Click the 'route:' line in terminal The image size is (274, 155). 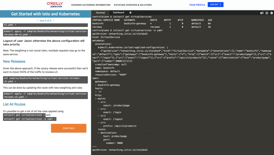click(x=102, y=129)
